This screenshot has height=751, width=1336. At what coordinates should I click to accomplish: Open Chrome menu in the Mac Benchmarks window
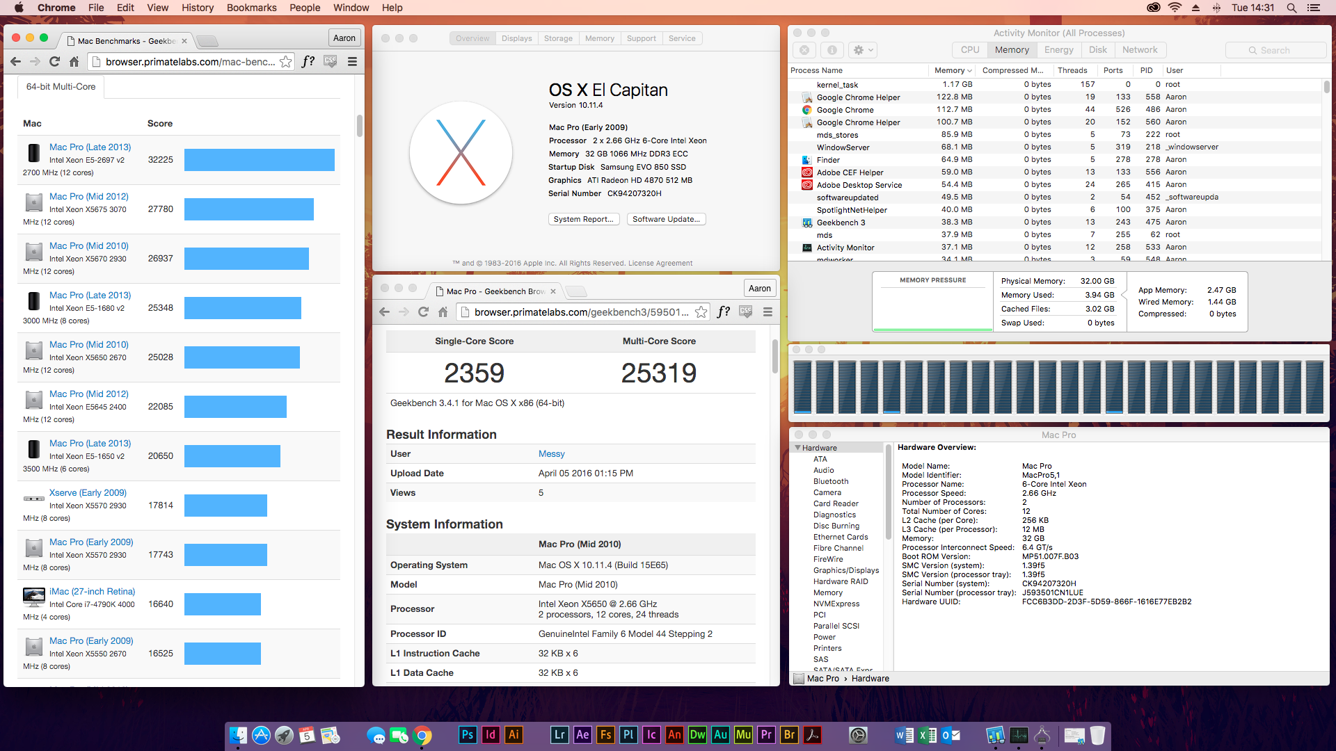click(352, 62)
